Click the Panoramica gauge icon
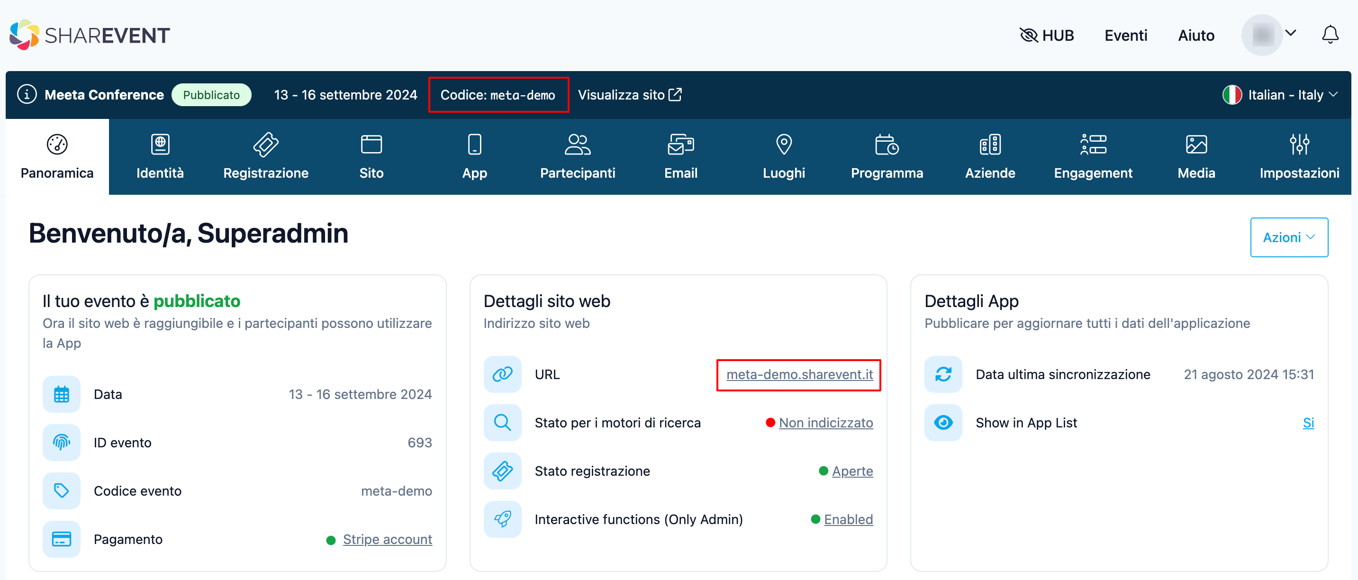Image resolution: width=1358 pixels, height=580 pixels. point(57,145)
